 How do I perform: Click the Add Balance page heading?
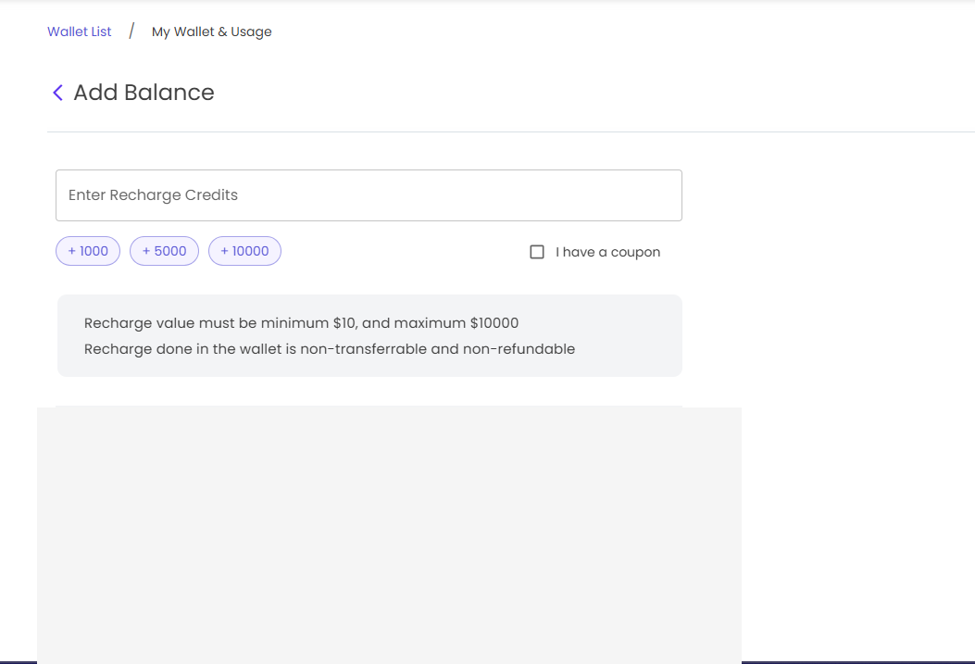(144, 93)
